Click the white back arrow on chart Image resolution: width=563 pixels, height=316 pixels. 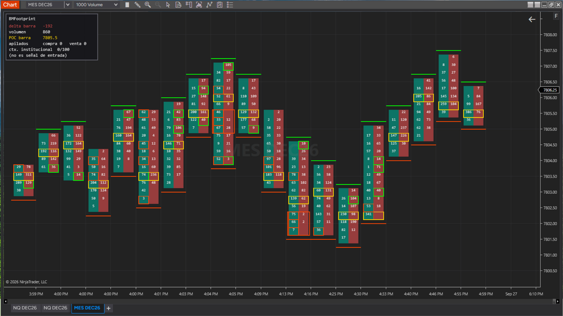pyautogui.click(x=532, y=19)
